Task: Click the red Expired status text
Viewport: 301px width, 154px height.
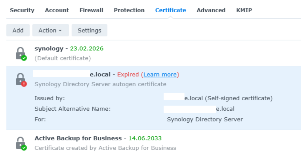Action: (x=128, y=75)
